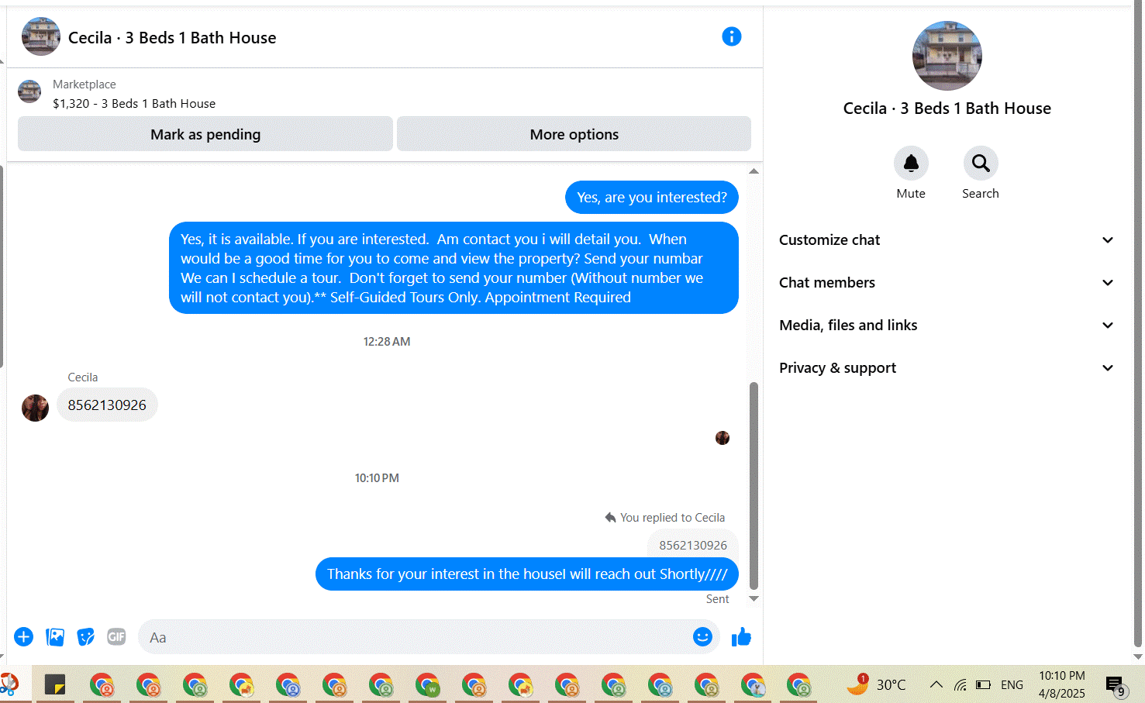The image size is (1145, 703).
Task: Open the $1,320 3 Beds 1 Bath House listing
Action: [134, 103]
